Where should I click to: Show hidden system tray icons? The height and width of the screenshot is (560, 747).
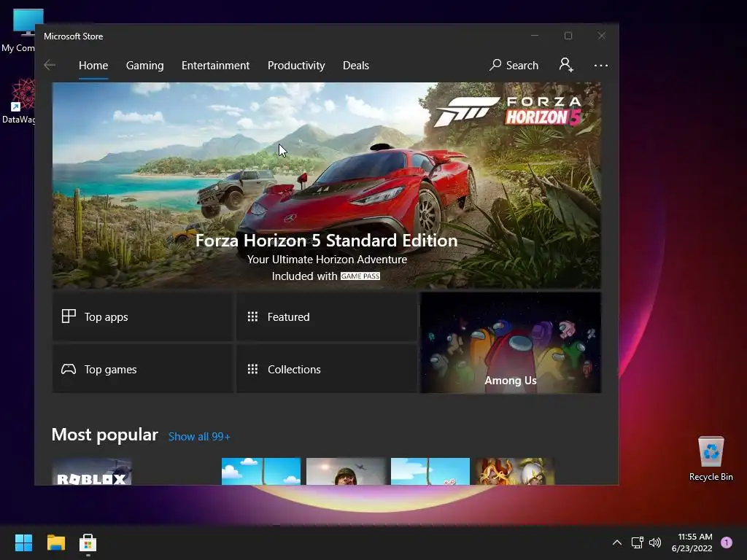tap(616, 542)
